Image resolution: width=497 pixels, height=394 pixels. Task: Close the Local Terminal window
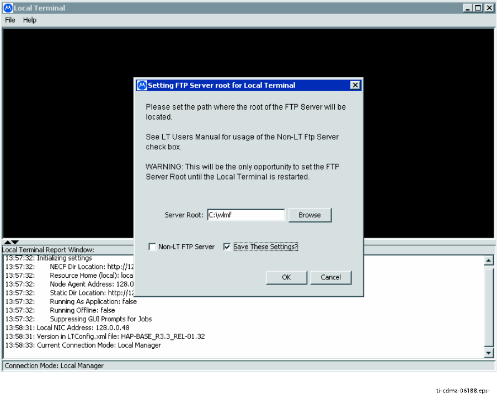pyautogui.click(x=489, y=8)
